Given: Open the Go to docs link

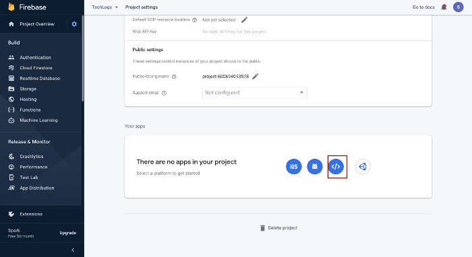Looking at the screenshot, I should pyautogui.click(x=423, y=7).
